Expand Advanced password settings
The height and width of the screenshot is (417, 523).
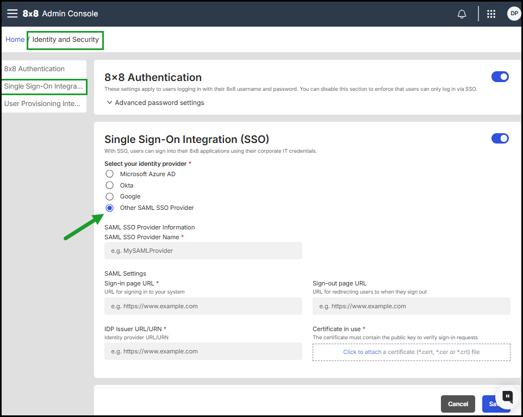pos(155,103)
